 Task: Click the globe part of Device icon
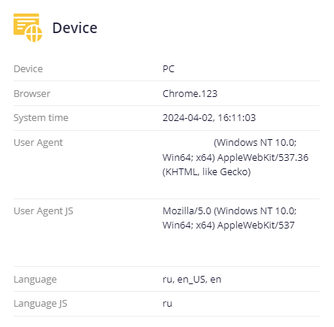click(35, 34)
